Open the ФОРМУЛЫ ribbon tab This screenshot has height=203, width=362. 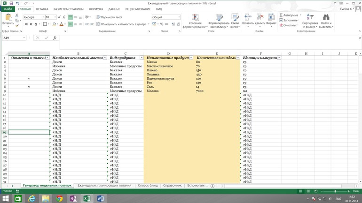point(95,9)
